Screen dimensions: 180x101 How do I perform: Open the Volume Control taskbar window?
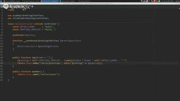click(84, 1)
